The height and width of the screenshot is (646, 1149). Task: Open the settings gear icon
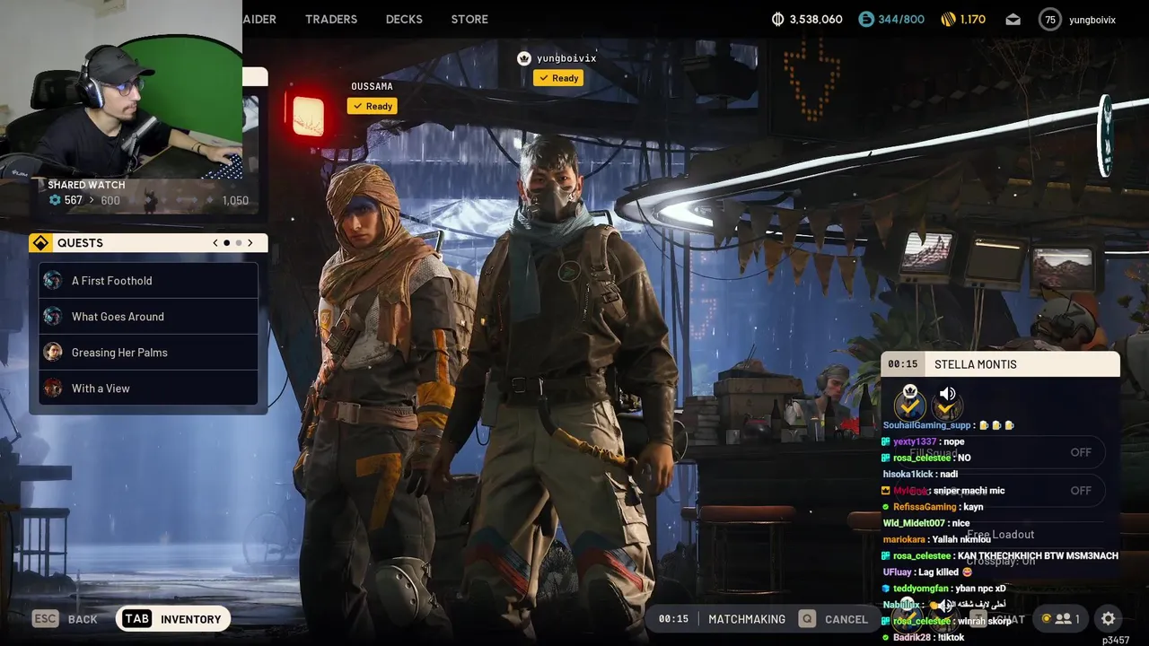click(1109, 619)
